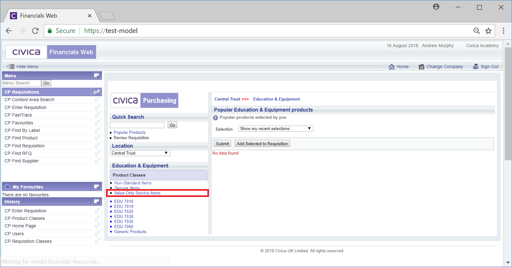The height and width of the screenshot is (267, 512).
Task: Click the page vertical scrollbar thumb
Action: [x=508, y=104]
